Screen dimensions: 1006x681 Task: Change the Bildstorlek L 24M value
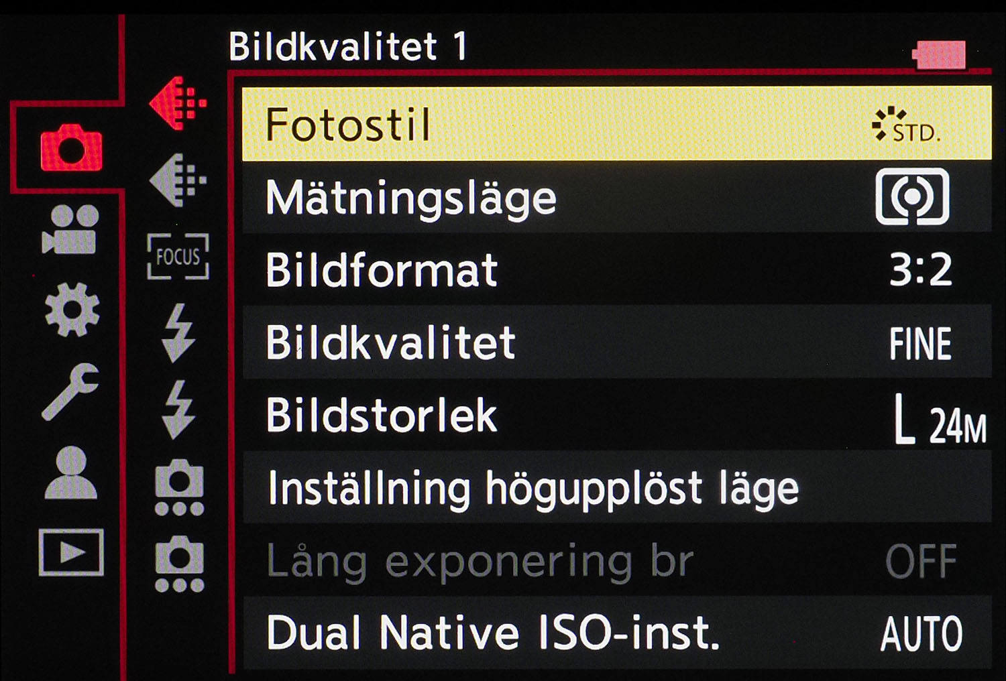point(939,420)
